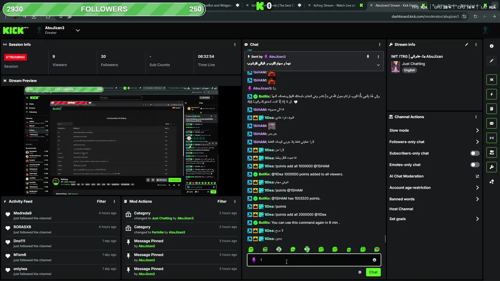The image size is (500, 281).
Task: Switch to ItzFezy Stream browser tab
Action: [x=334, y=5]
